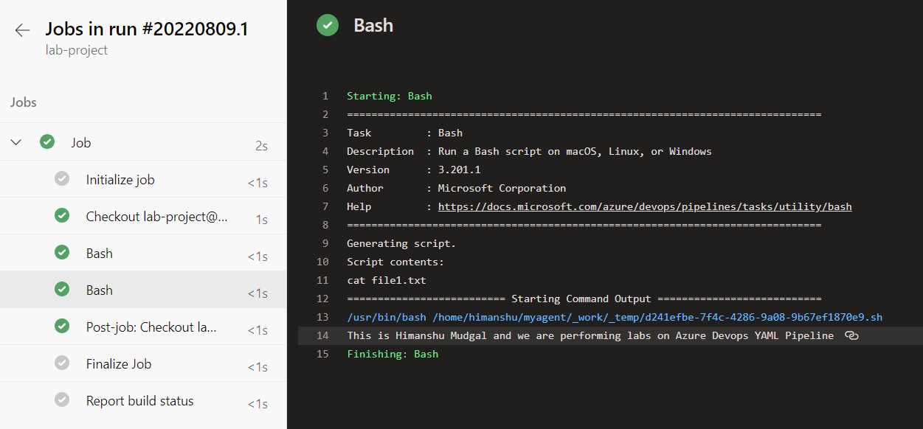Click the lab-project subtitle under the run title

tap(77, 50)
